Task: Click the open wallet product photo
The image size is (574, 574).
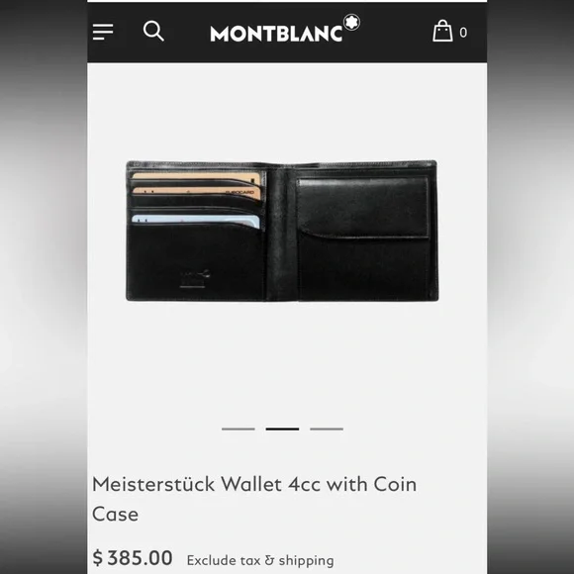Action: (282, 231)
